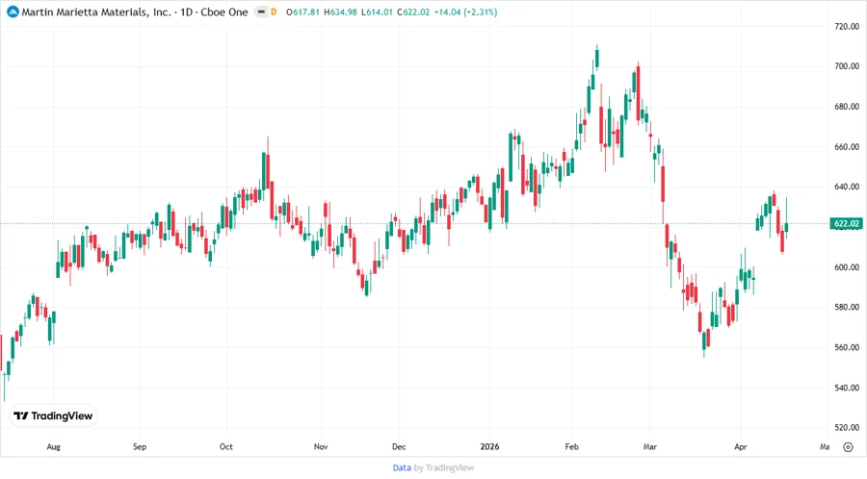Screen dimensions: 867x479
Task: Click the open value O617.81
Action: 303,12
